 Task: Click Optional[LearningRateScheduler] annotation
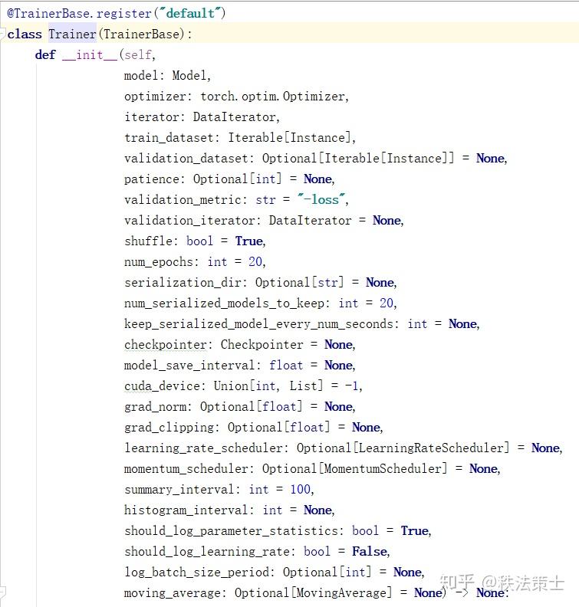tap(403, 448)
